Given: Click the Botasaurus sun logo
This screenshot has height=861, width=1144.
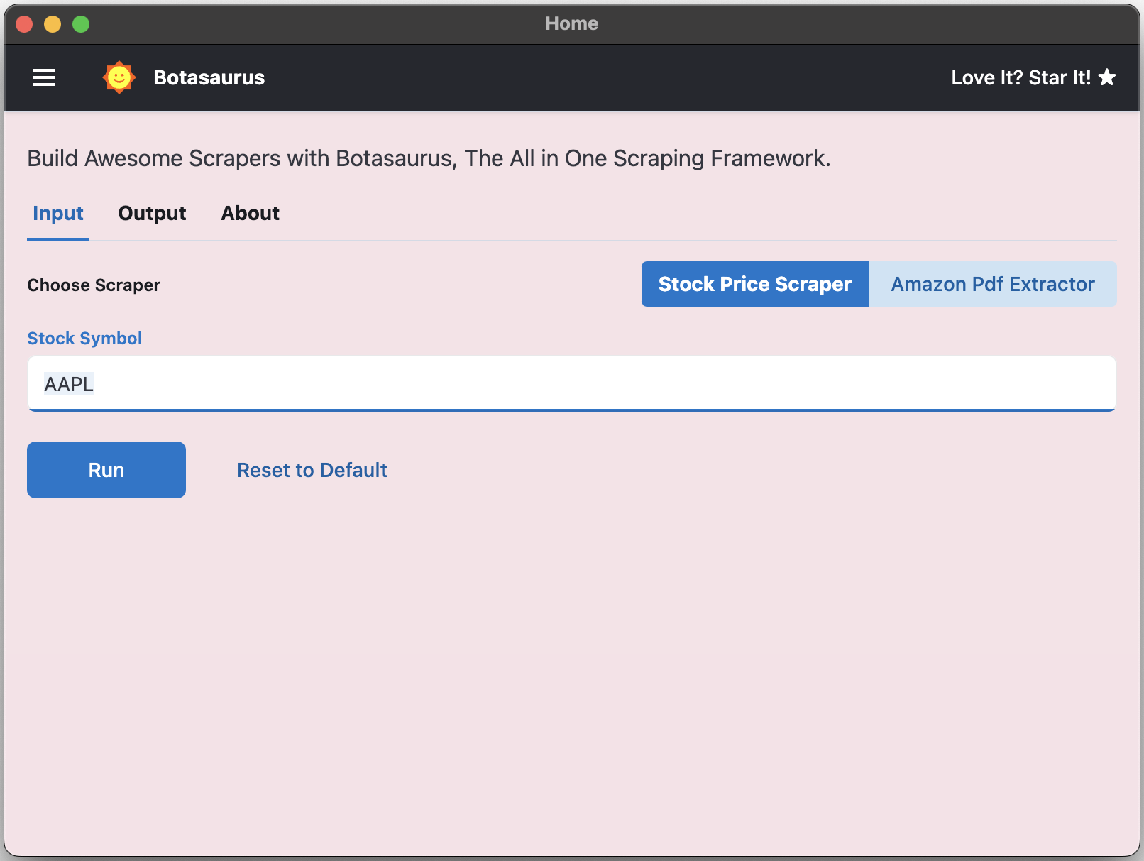Looking at the screenshot, I should coord(119,77).
